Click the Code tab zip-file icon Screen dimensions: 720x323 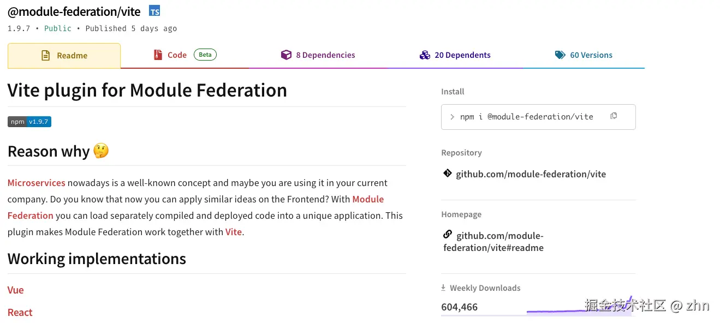tap(158, 55)
